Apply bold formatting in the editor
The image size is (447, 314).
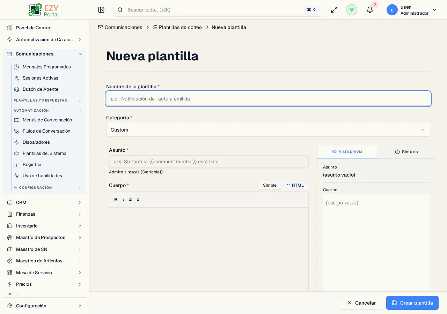pos(116,200)
